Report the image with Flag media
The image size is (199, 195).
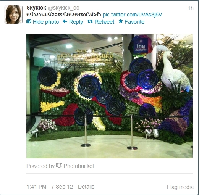pyautogui.click(x=180, y=187)
